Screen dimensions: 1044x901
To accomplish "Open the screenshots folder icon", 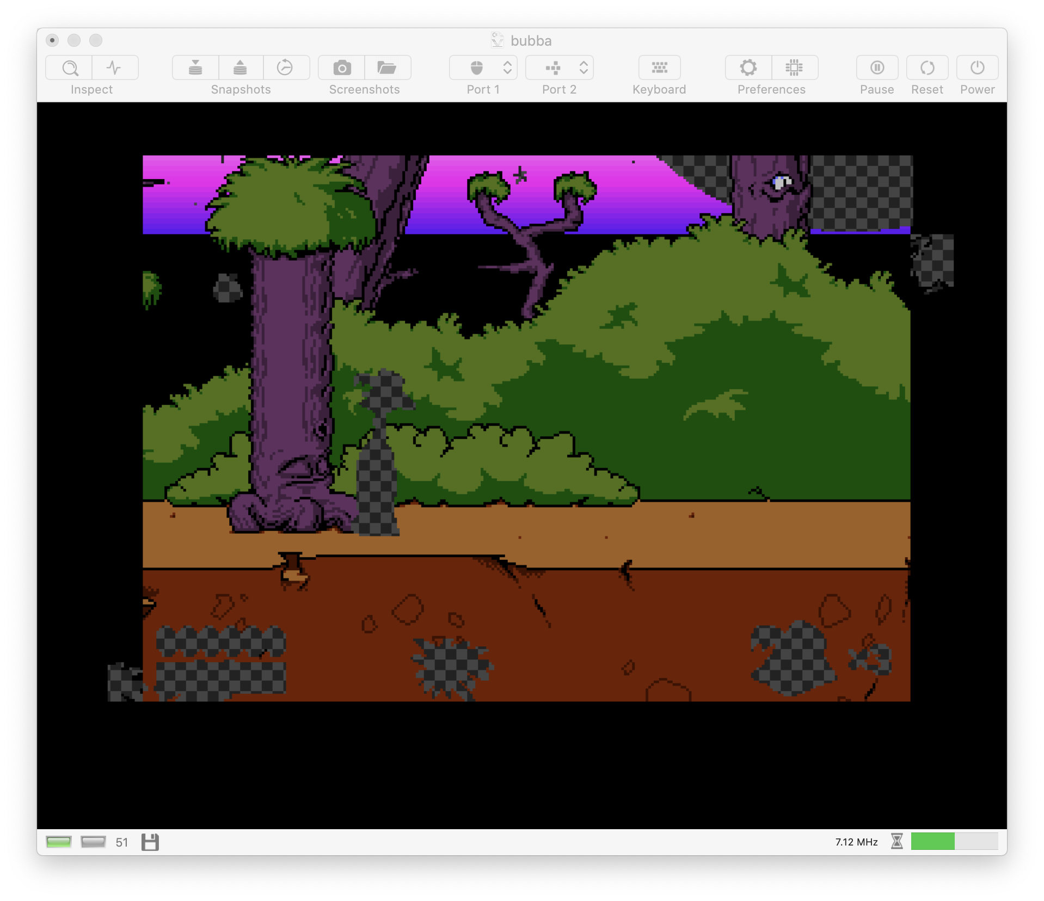I will [x=387, y=68].
